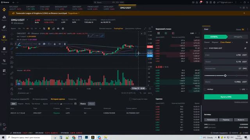Toggle Iceberg checkbox
The width and height of the screenshot is (250, 140).
pos(205,89)
